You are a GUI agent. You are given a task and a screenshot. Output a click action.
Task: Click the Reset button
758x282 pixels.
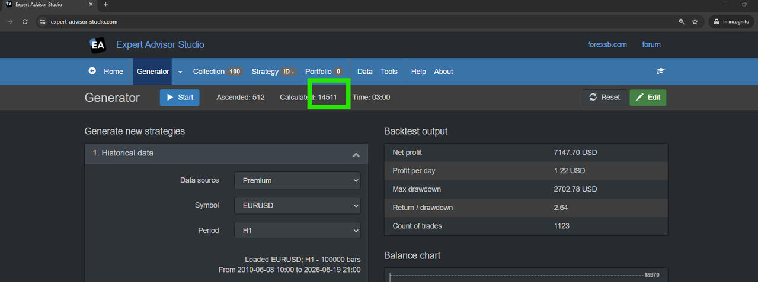tap(605, 98)
